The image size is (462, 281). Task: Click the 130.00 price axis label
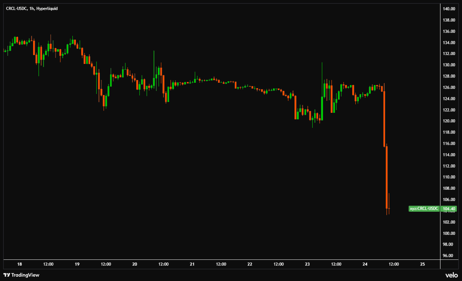pyautogui.click(x=449, y=65)
